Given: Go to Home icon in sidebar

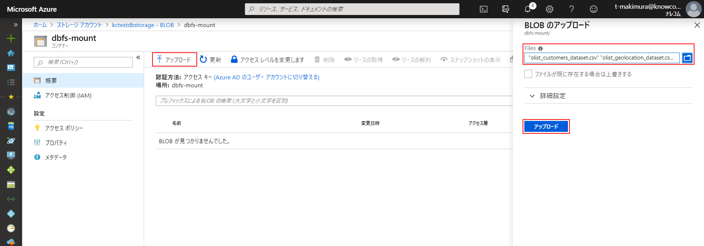Looking at the screenshot, I should click(11, 53).
